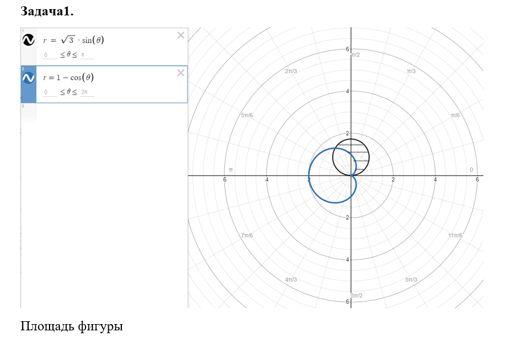Click the origin of the polar graph
Image resolution: width=529 pixels, height=352 pixels.
351,176
